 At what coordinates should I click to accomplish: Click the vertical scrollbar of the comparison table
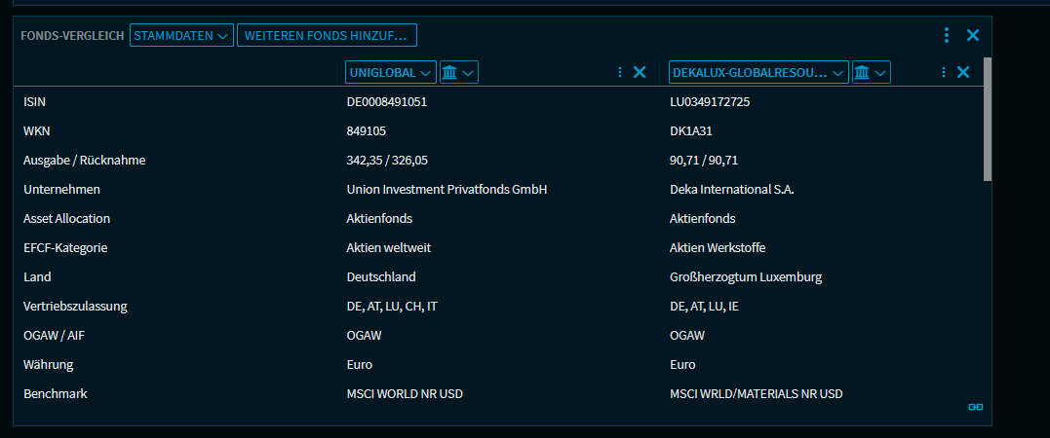tap(988, 119)
